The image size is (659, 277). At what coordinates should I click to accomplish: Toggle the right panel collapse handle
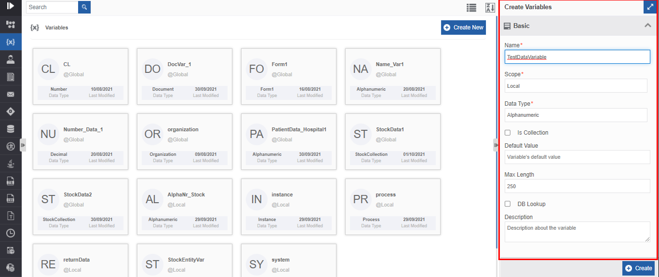pos(496,145)
